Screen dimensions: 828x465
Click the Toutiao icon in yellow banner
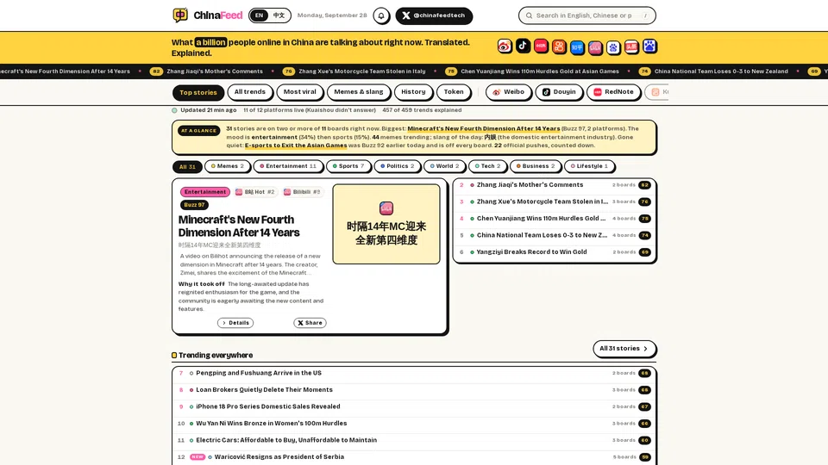[631, 46]
